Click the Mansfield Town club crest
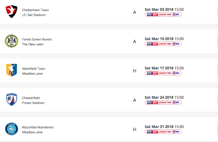This screenshot has height=142, width=218. [12, 71]
